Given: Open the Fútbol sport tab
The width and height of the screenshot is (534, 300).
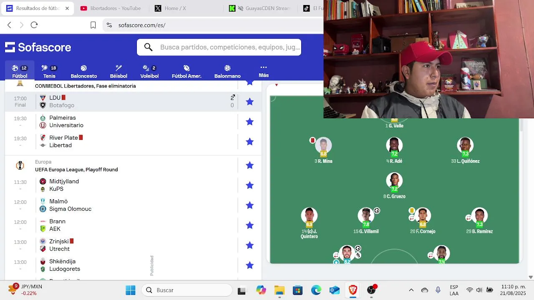Looking at the screenshot, I should pos(20,71).
